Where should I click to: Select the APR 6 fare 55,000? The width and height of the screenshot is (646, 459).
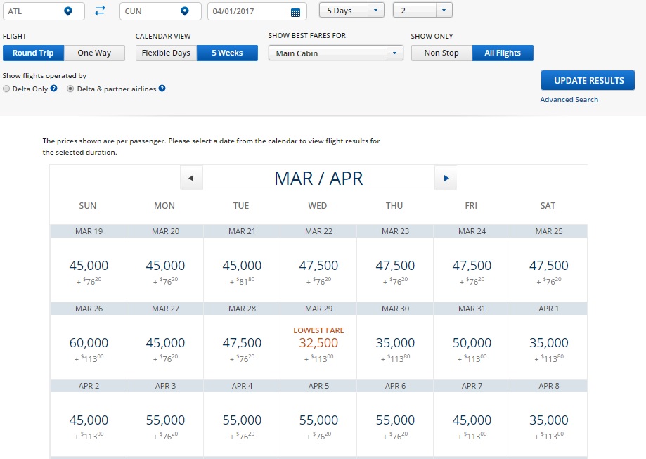coord(395,424)
